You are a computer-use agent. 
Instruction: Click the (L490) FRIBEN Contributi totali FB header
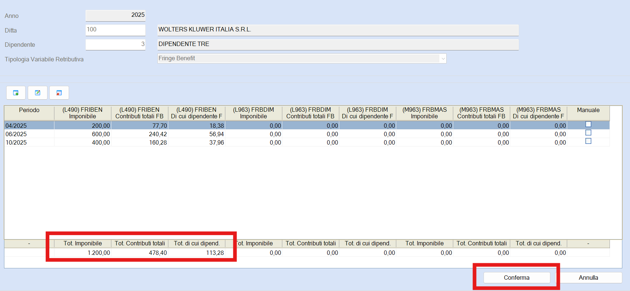140,113
